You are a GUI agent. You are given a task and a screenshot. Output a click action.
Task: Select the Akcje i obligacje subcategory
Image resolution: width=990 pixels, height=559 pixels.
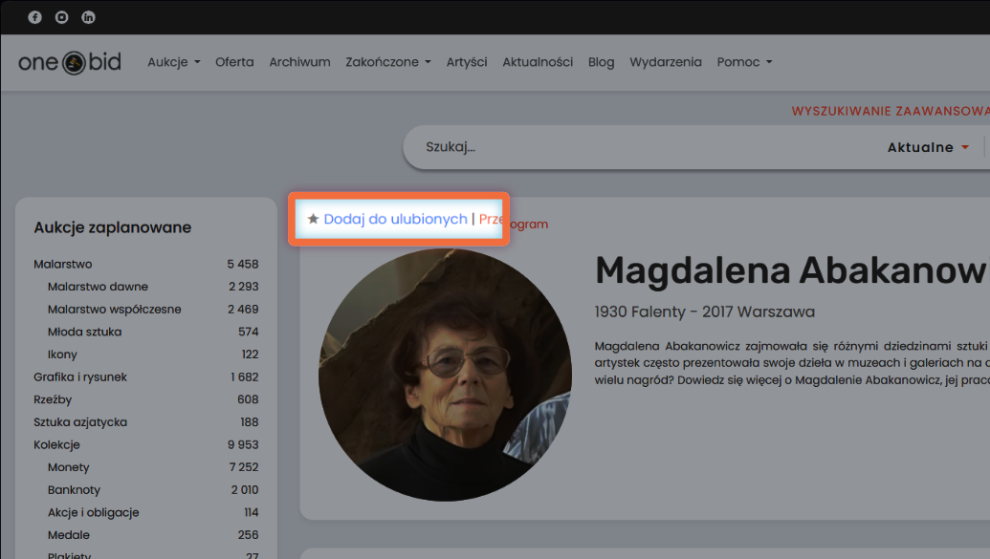click(94, 512)
